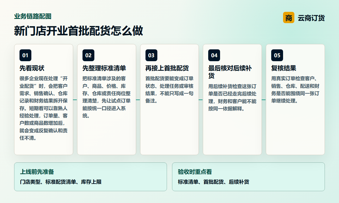
Task: Click the title 新门店开业首批配货怎么做
Action: 79,31
